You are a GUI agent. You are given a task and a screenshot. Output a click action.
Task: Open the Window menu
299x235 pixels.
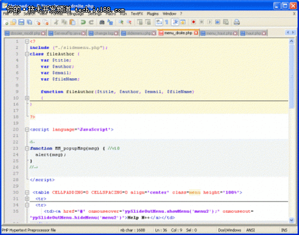[x=169, y=14]
